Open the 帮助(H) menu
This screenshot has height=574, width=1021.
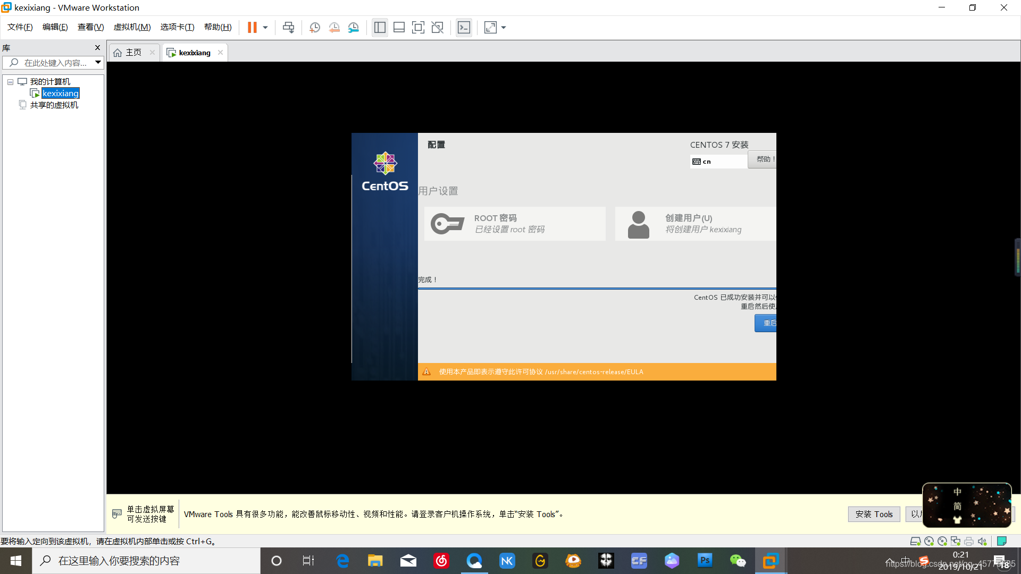[x=218, y=27]
